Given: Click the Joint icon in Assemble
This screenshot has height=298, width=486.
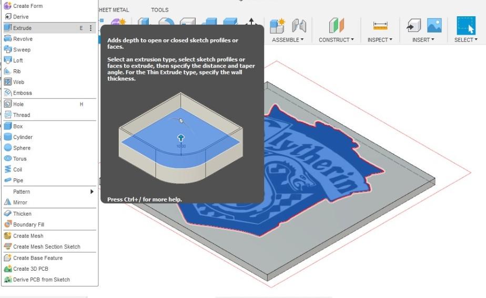Looking at the screenshot, I should (x=299, y=26).
